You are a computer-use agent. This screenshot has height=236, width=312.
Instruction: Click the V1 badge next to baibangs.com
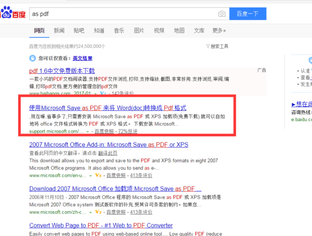coord(103,94)
